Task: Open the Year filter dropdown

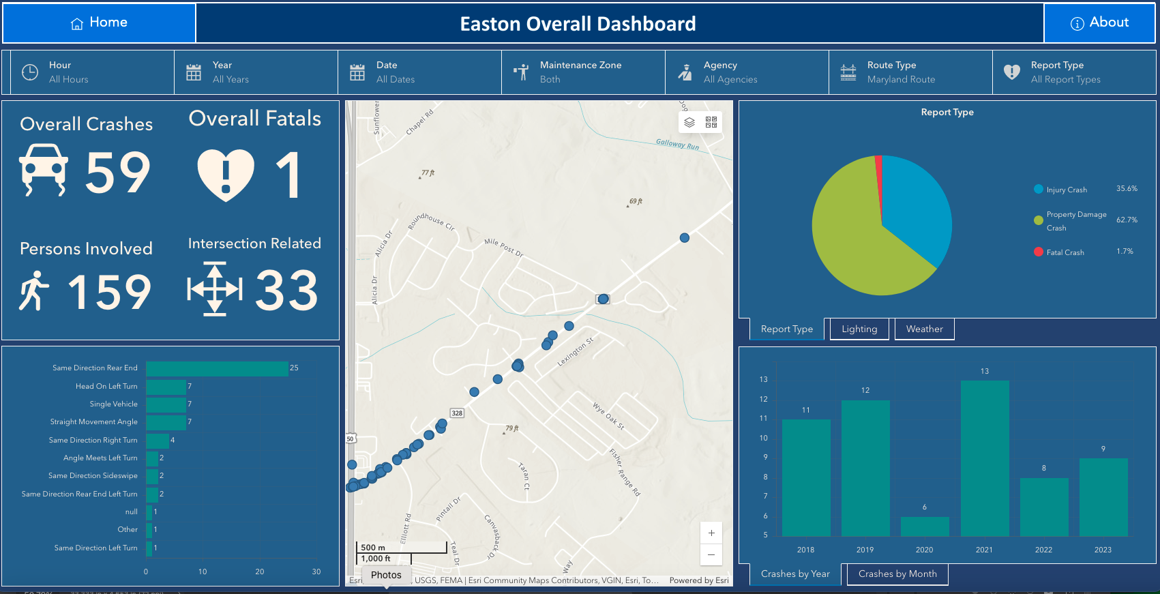Action: click(x=256, y=72)
